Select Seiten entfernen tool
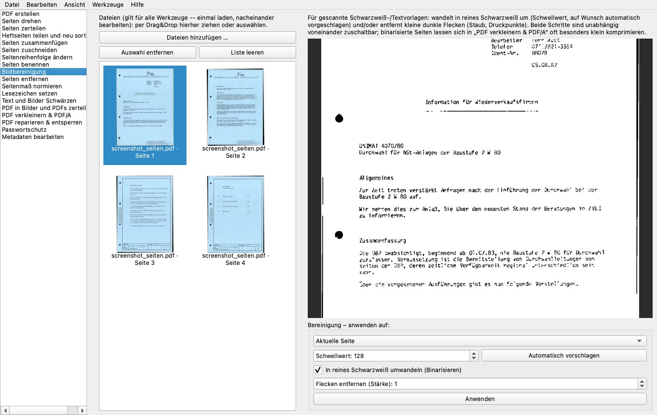The height and width of the screenshot is (415, 657). click(43, 79)
